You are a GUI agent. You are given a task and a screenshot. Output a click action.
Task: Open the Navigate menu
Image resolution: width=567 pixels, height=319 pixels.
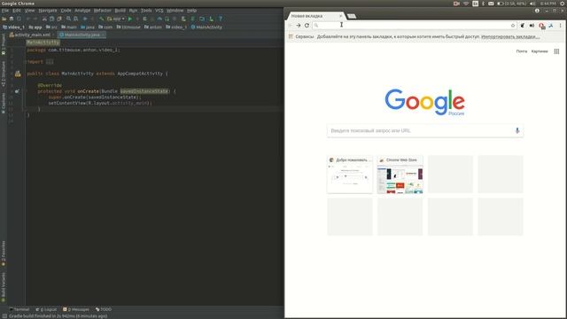pos(48,11)
